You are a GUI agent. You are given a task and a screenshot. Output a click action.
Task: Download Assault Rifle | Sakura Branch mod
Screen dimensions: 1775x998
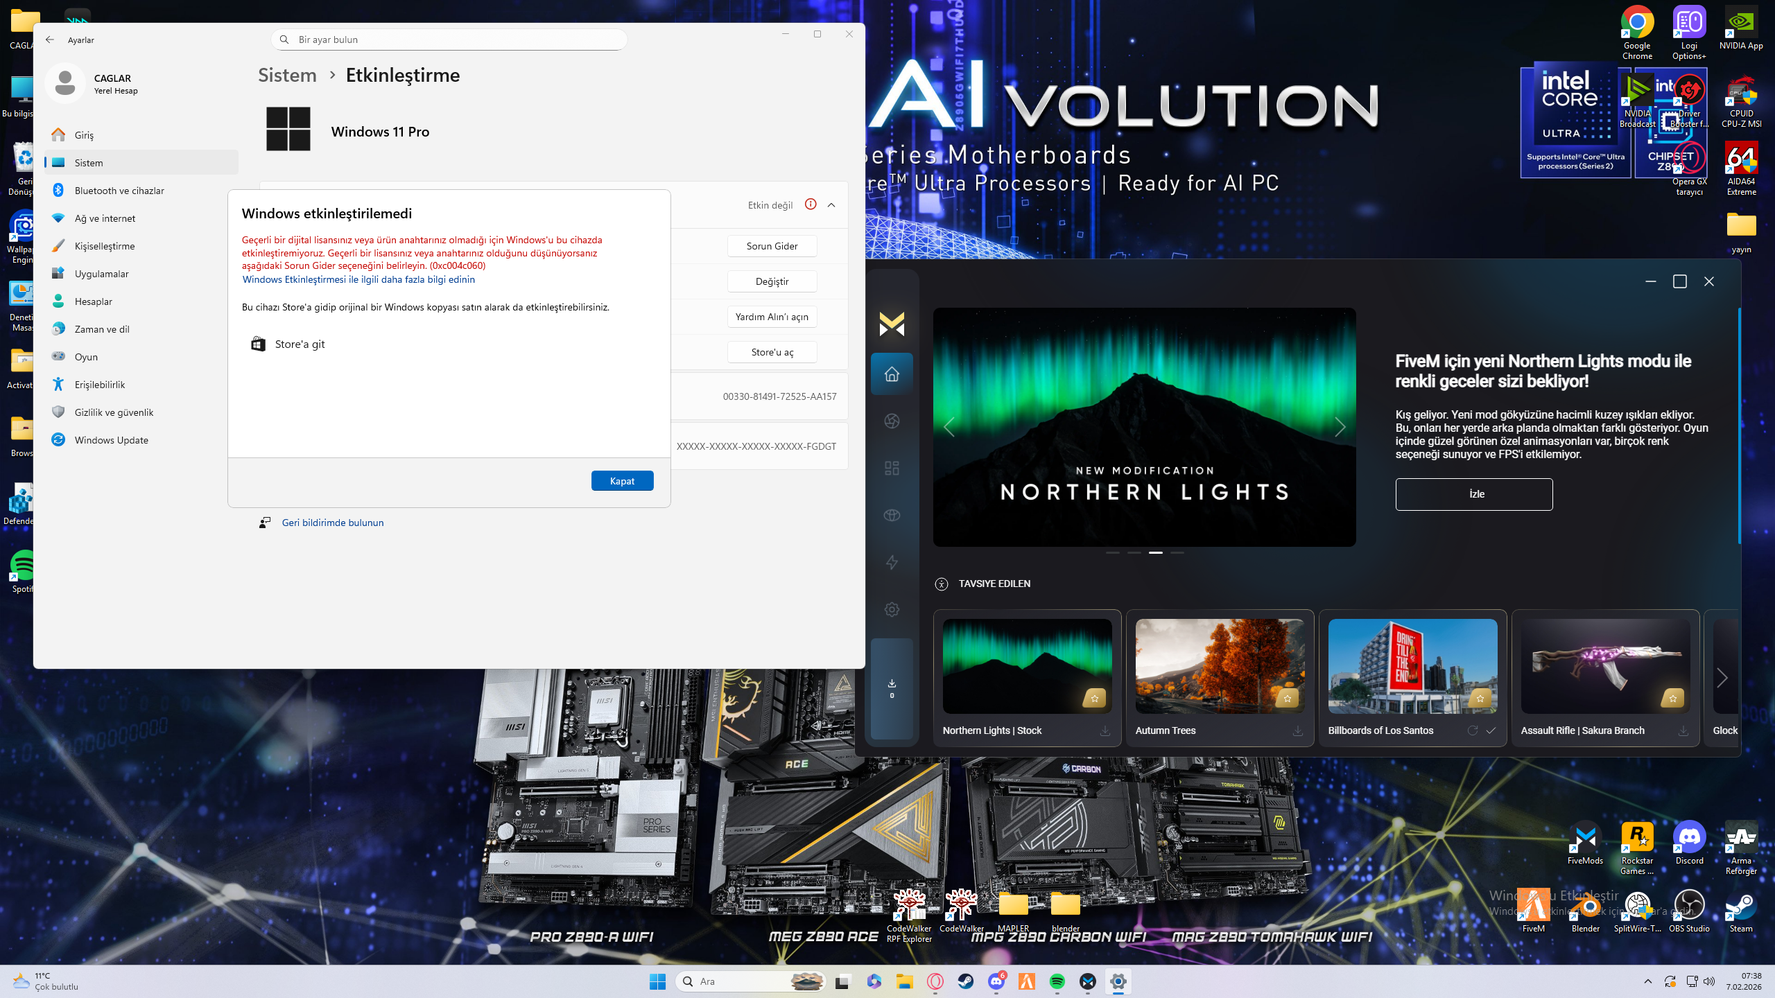coord(1683,730)
